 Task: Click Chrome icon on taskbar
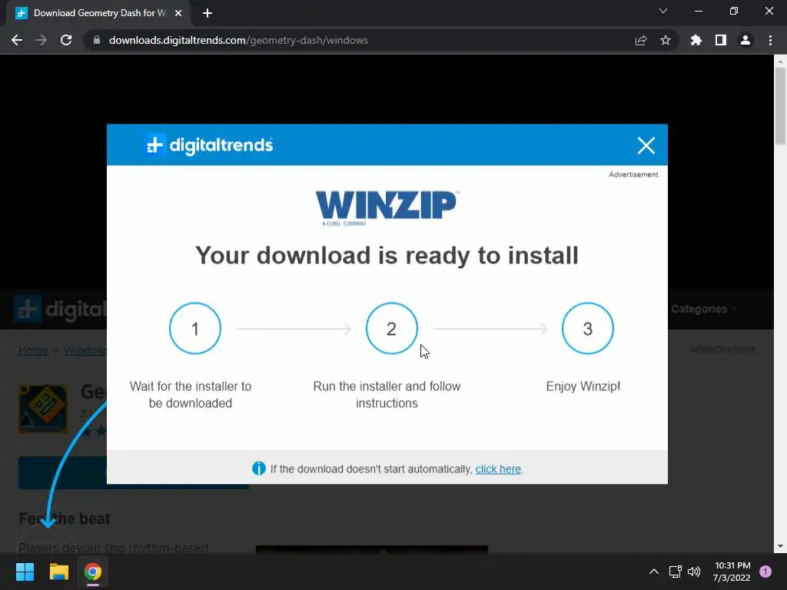click(93, 572)
